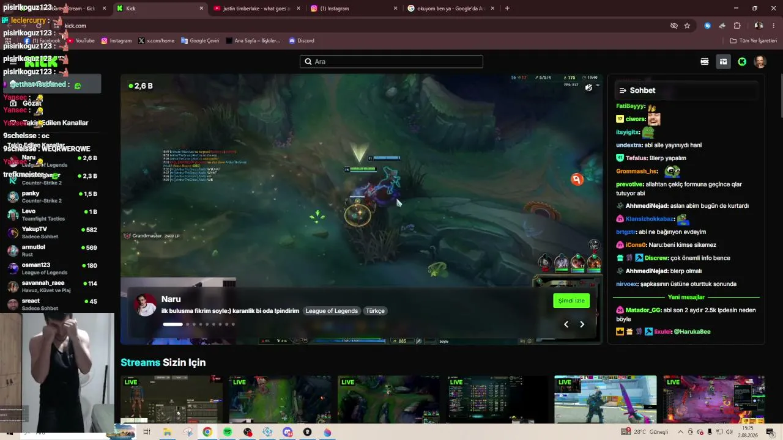Click username nirvoex in chat
This screenshot has width=783, height=440.
pyautogui.click(x=627, y=284)
